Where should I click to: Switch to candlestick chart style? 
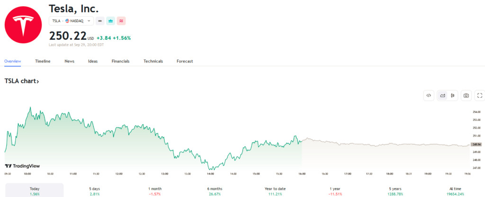click(x=453, y=95)
